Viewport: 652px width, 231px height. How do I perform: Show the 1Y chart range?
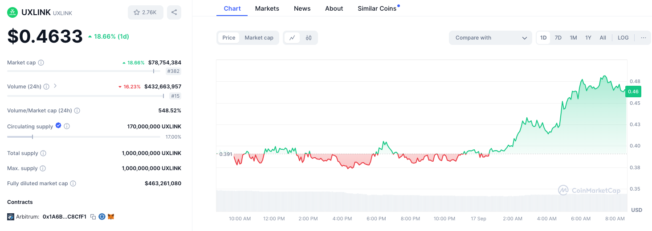click(588, 38)
